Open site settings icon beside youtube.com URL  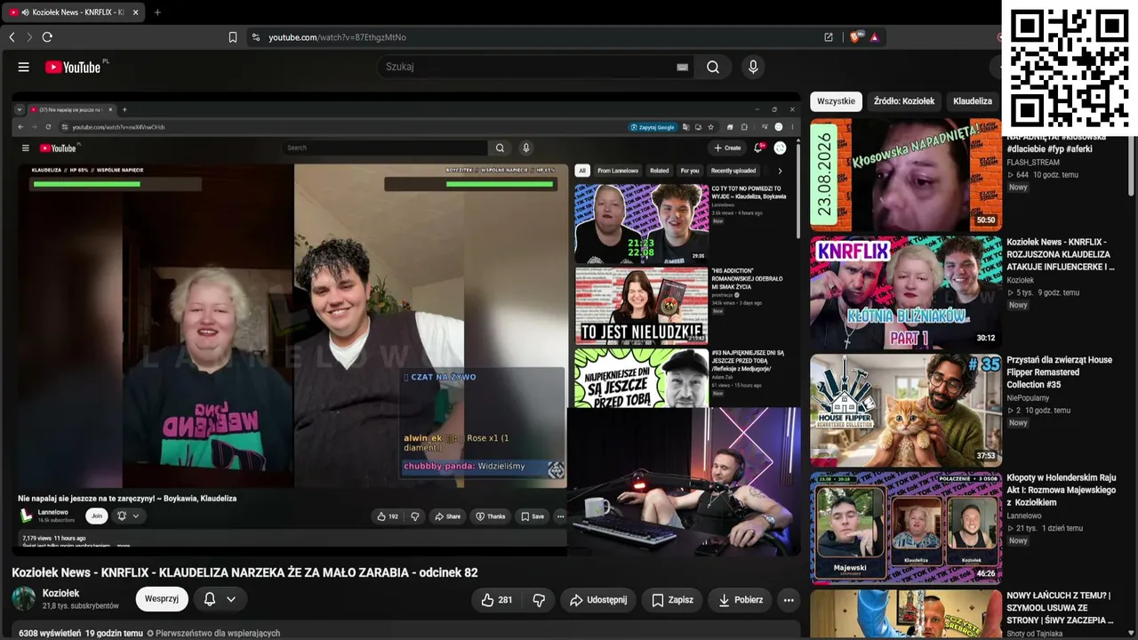(x=256, y=37)
